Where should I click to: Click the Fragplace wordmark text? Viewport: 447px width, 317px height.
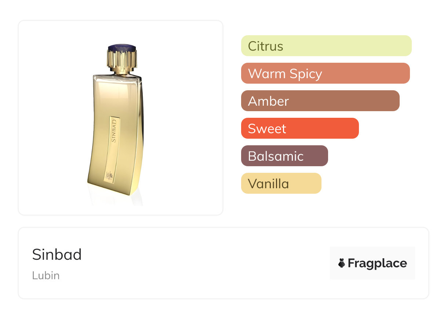click(x=377, y=263)
